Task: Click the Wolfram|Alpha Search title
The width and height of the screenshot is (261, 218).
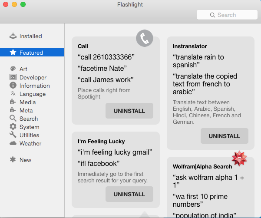Action: pos(202,166)
